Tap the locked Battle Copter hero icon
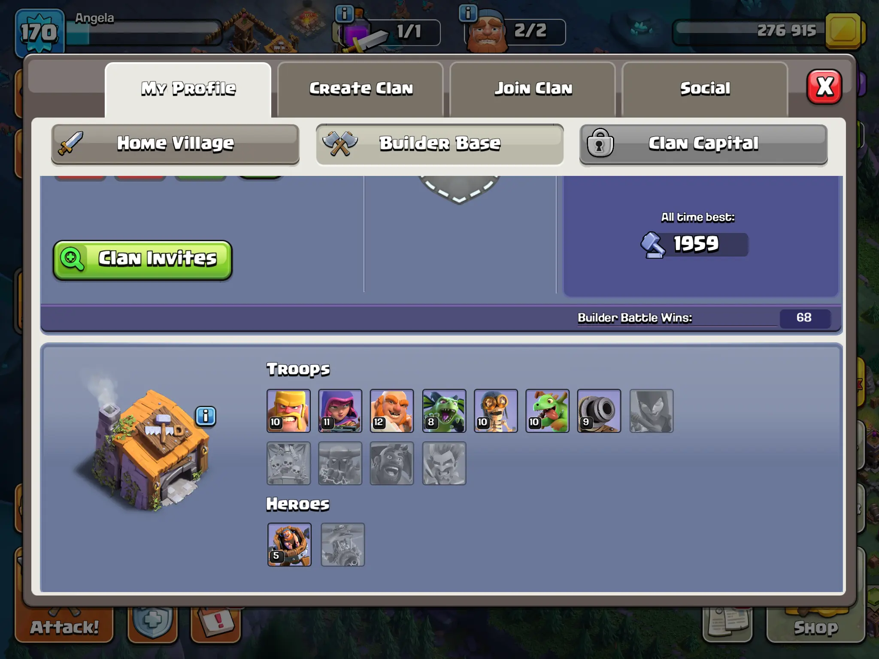 click(343, 544)
